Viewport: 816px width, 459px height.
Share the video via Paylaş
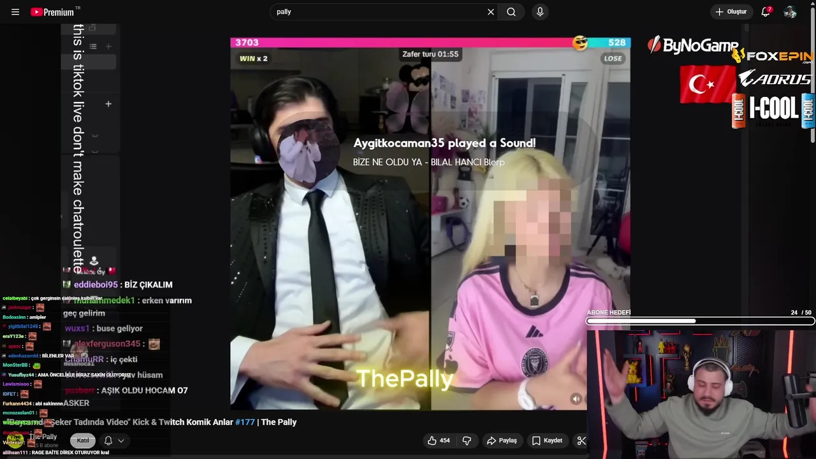(502, 441)
